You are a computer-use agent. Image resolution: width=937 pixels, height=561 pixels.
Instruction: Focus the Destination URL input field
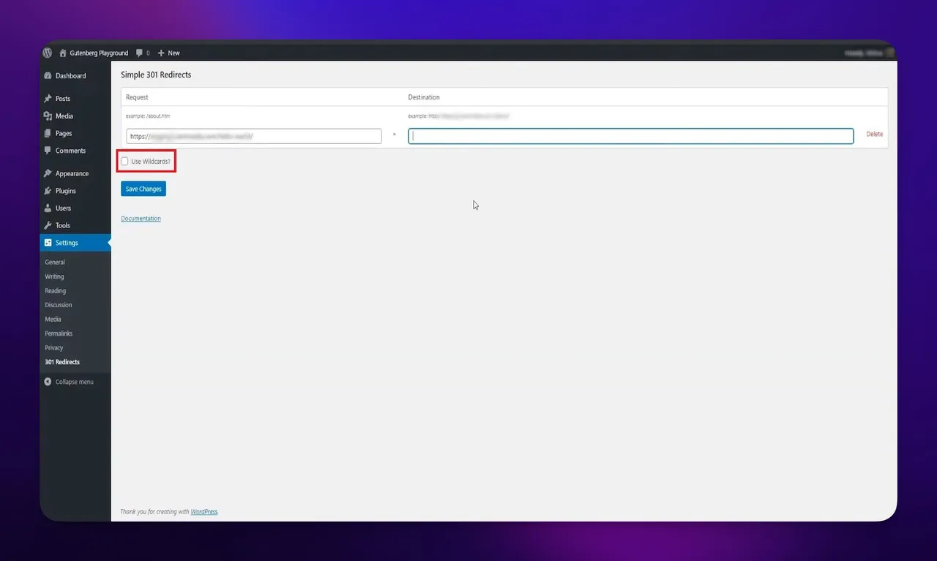631,136
